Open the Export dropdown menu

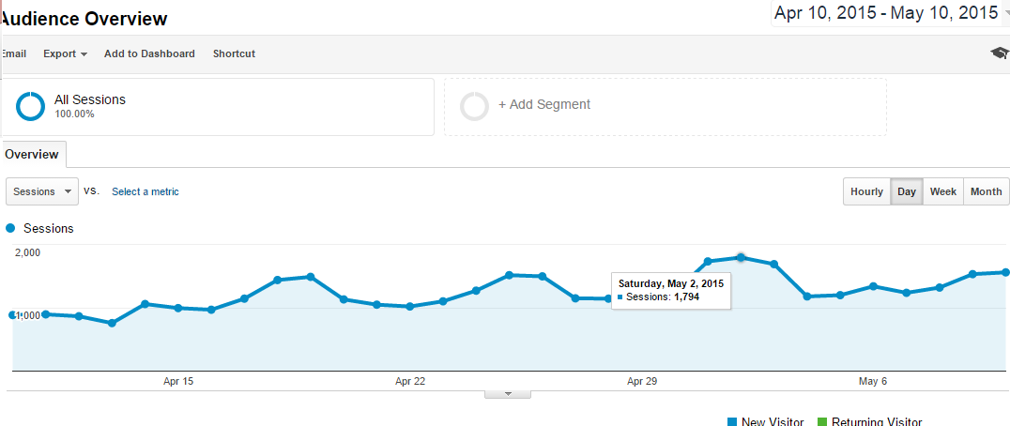click(65, 53)
